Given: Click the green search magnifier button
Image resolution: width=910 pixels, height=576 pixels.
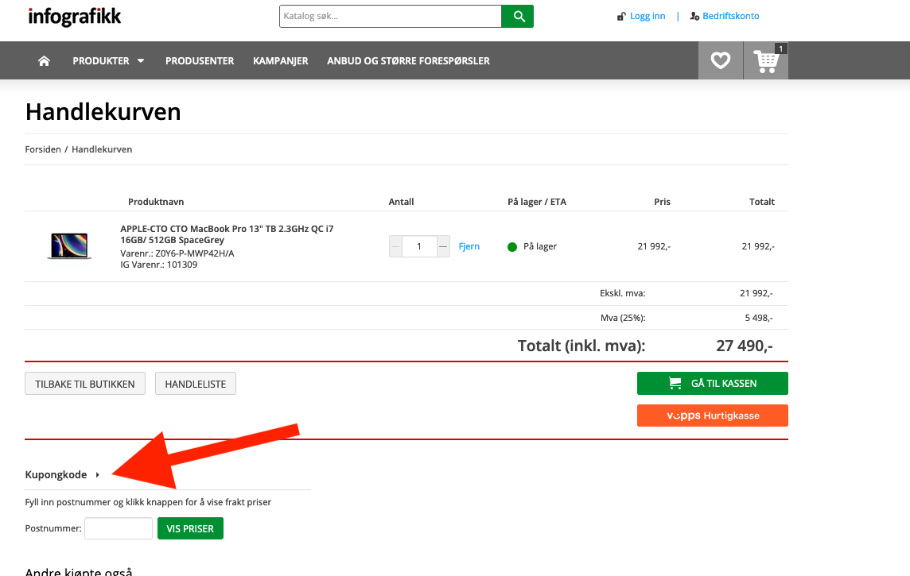Looking at the screenshot, I should pos(518,16).
